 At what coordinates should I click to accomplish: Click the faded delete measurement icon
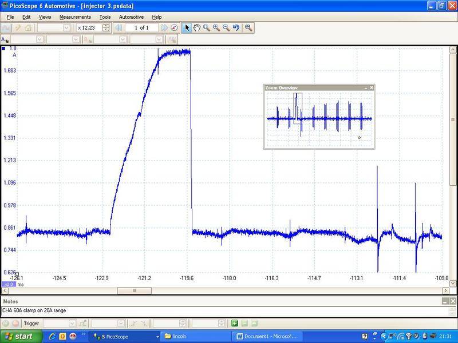244,323
